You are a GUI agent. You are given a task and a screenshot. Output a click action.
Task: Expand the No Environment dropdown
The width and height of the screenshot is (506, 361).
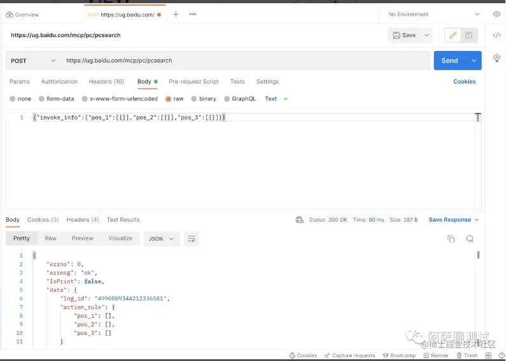click(434, 14)
